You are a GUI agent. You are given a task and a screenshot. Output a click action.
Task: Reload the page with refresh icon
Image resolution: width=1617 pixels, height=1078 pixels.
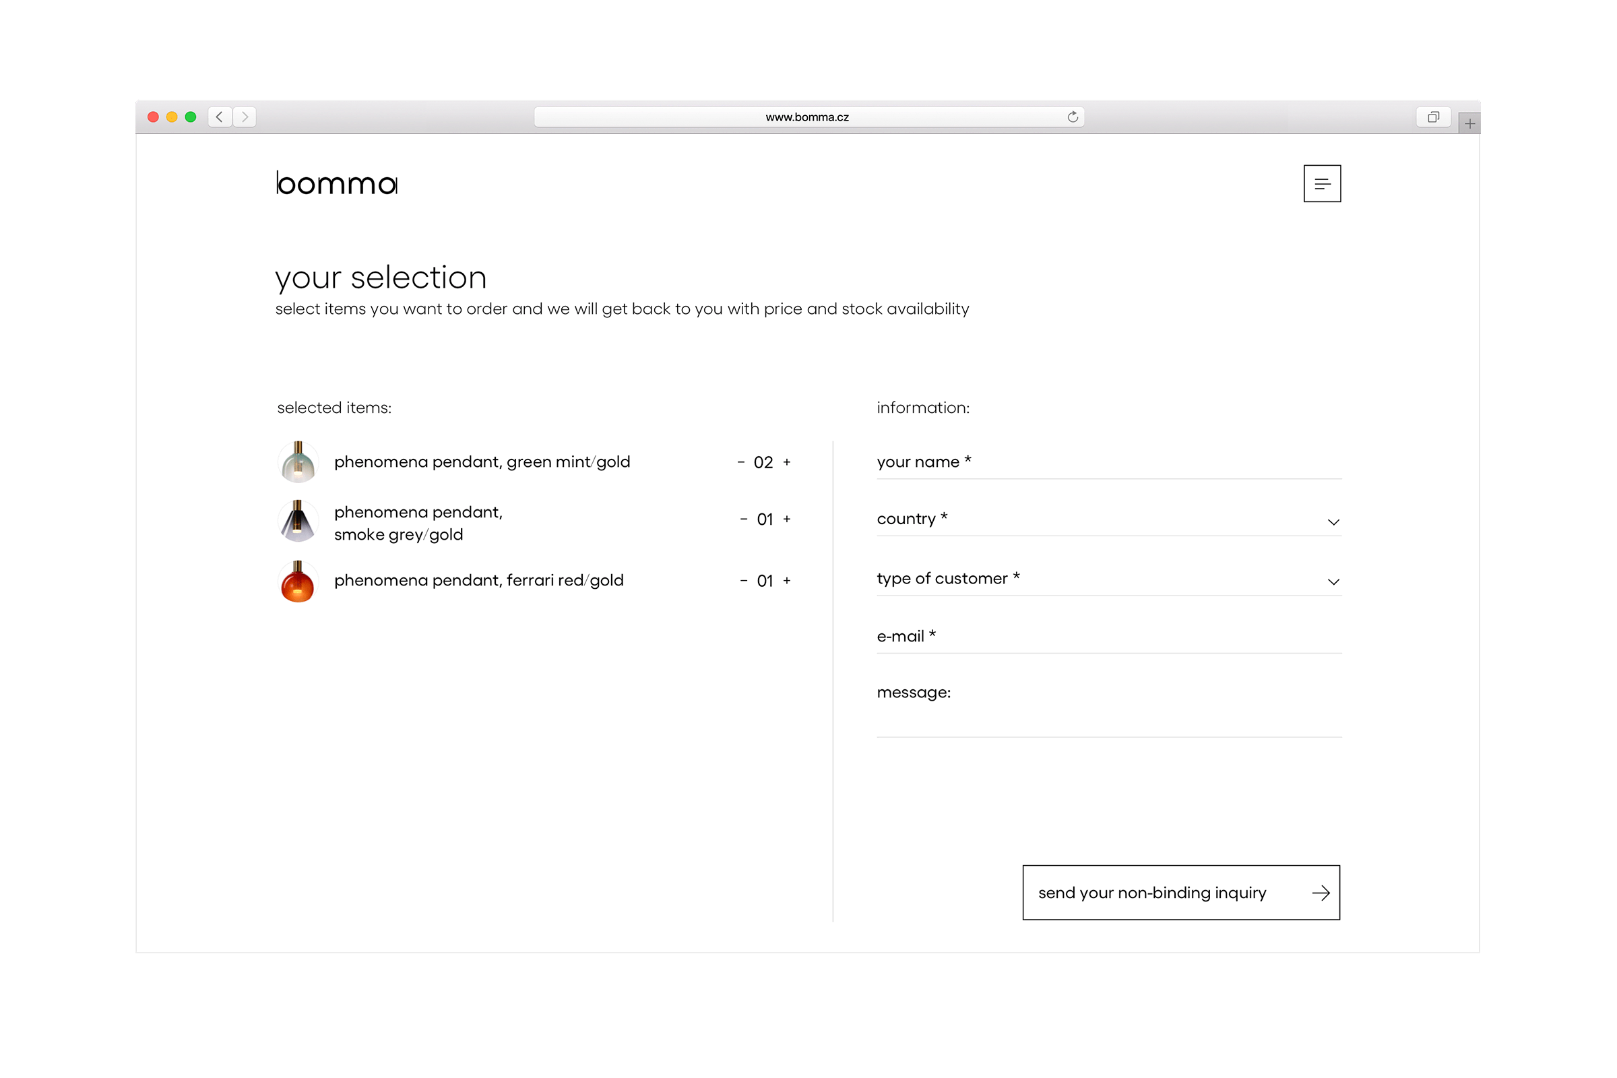[1073, 117]
